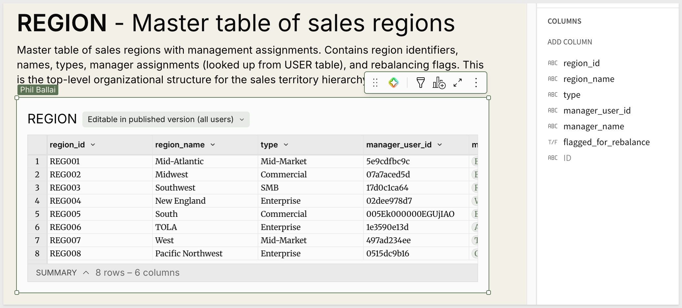Collapse the SUMMARY bar chevron
This screenshot has height=308, width=682.
pos(86,273)
